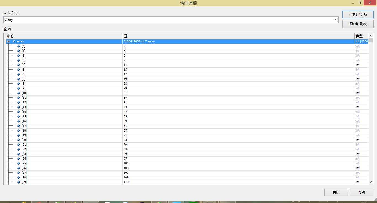Click the value 0x00417008 int * array
The image size is (377, 203).
(x=139, y=41)
